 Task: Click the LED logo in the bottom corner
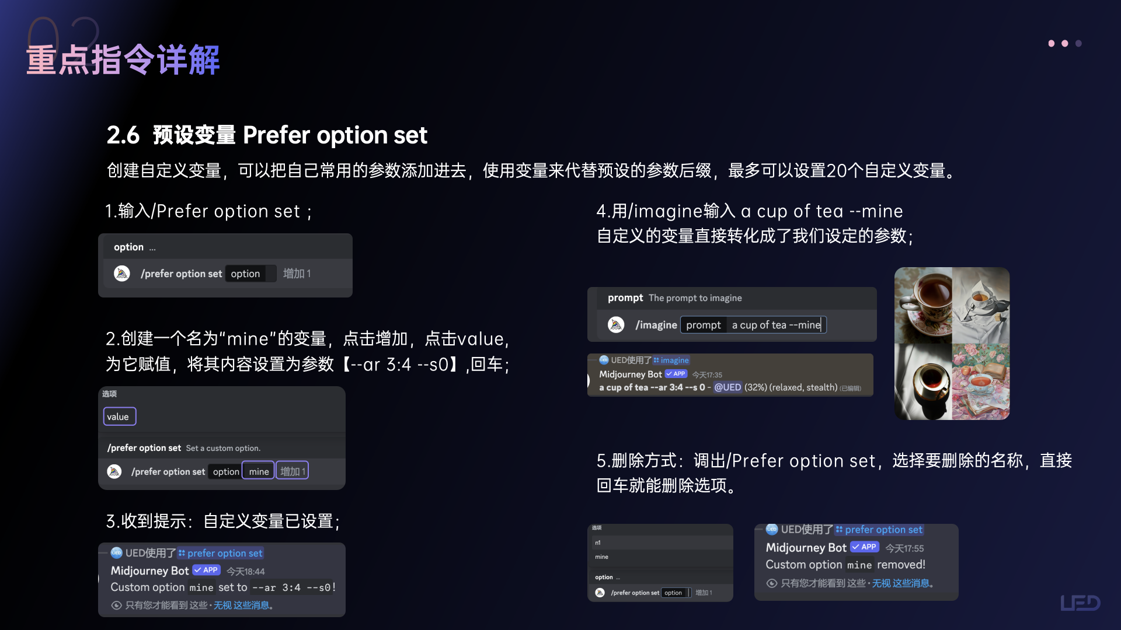tap(1080, 603)
